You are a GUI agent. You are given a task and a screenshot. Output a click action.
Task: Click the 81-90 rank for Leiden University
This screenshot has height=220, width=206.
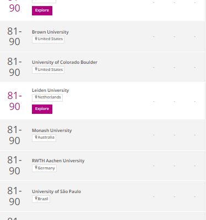(14, 101)
